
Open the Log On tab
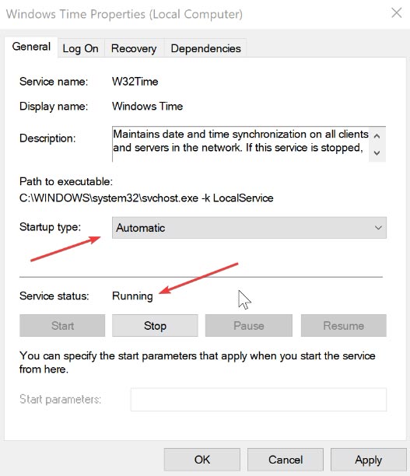click(x=80, y=48)
